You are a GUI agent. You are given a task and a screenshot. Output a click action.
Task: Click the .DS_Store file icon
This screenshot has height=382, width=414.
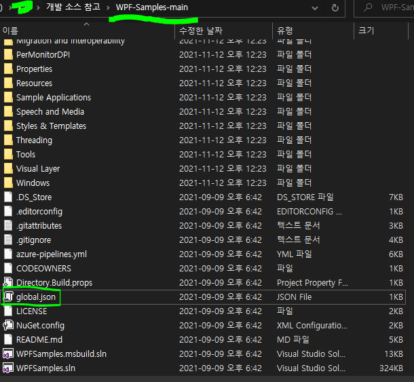[8, 197]
